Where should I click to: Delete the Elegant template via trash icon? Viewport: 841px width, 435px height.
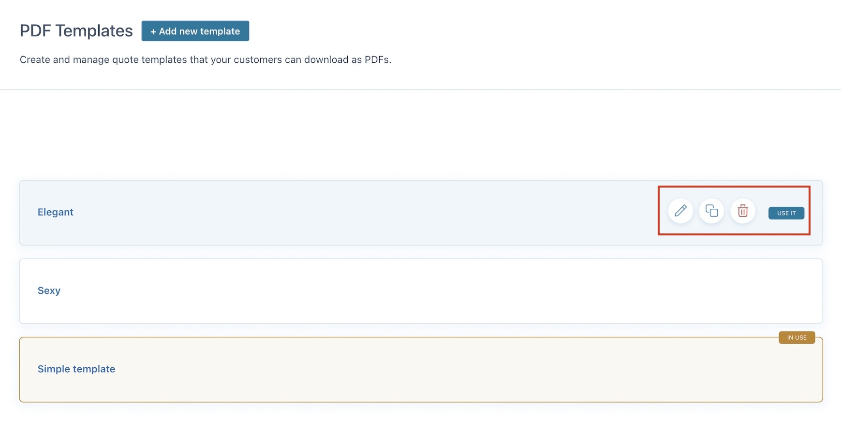tap(743, 211)
